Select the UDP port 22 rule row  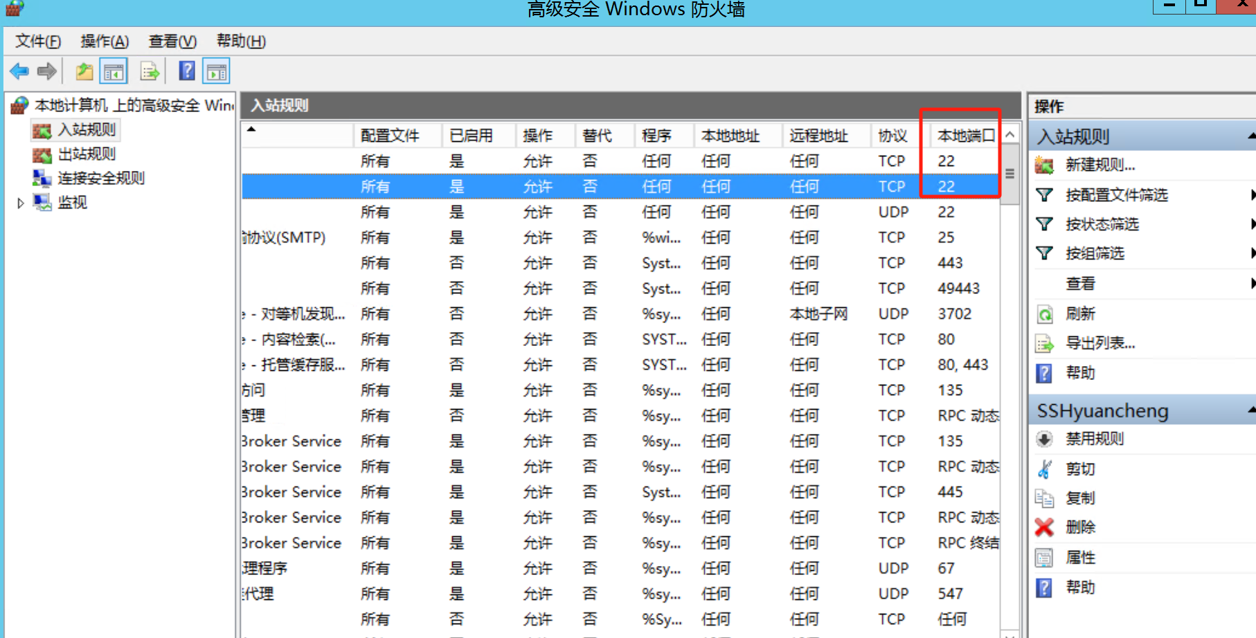pos(623,212)
